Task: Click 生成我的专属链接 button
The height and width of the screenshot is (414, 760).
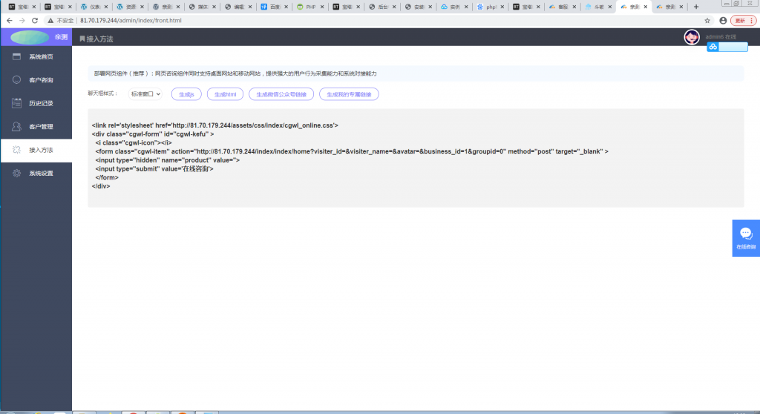Action: pos(349,94)
